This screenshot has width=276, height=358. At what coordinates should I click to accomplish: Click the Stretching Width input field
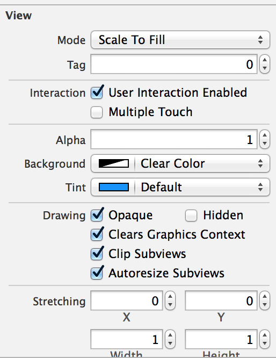[127, 339]
